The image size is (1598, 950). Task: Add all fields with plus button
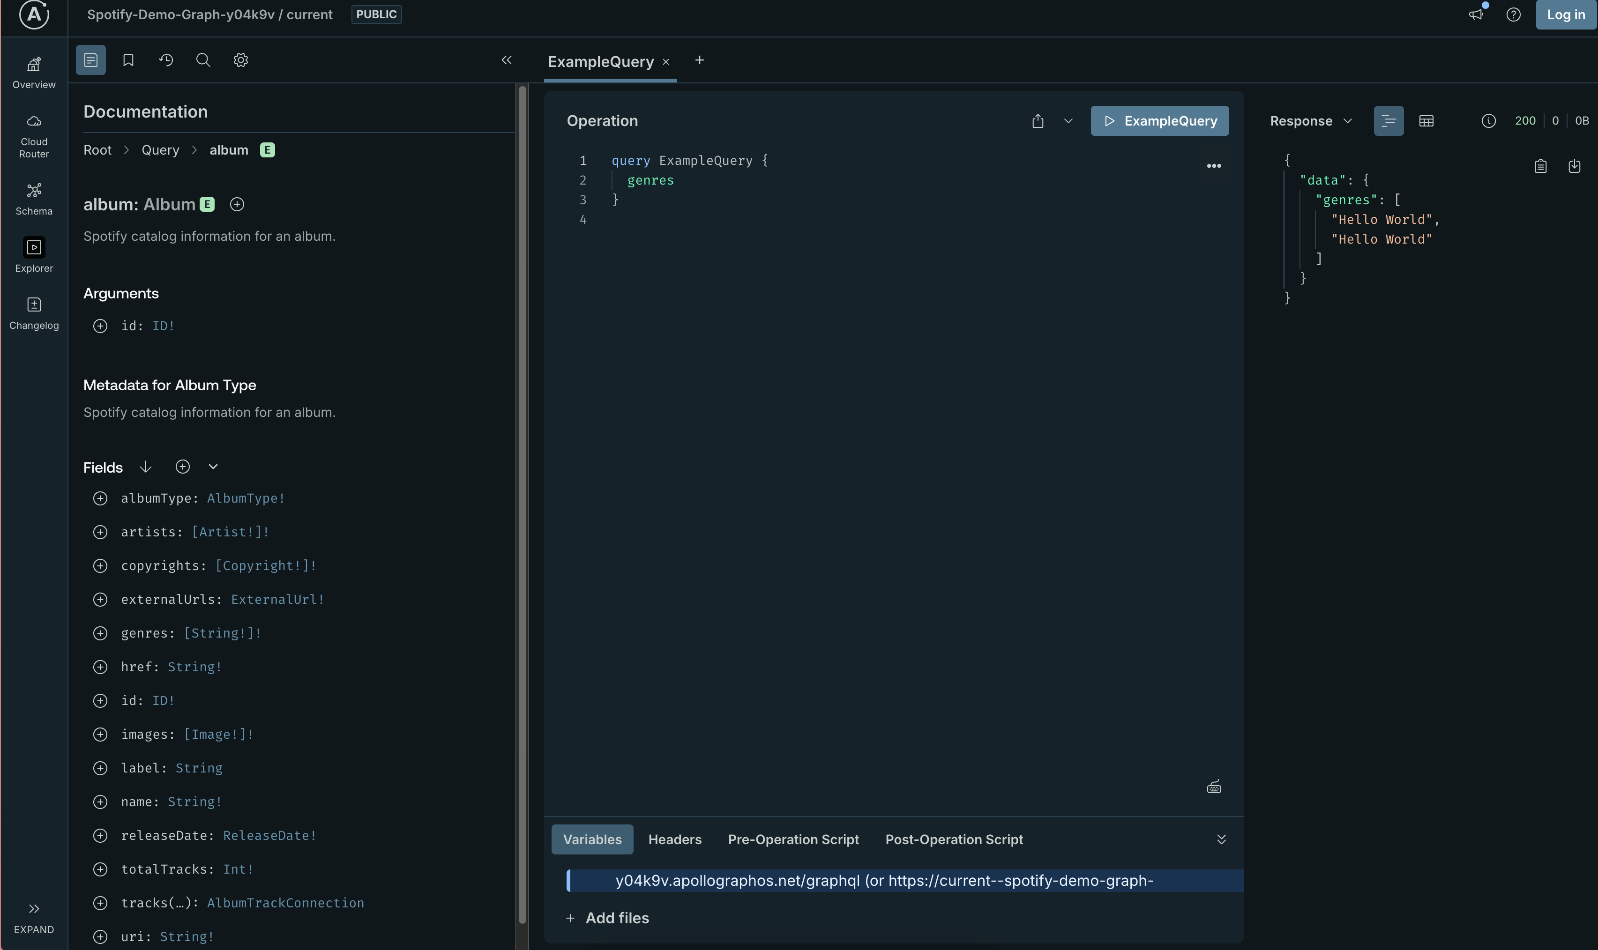pos(182,467)
